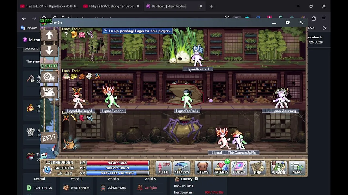Open the ATTACKS panel
The height and width of the screenshot is (195, 348).
[182, 168]
